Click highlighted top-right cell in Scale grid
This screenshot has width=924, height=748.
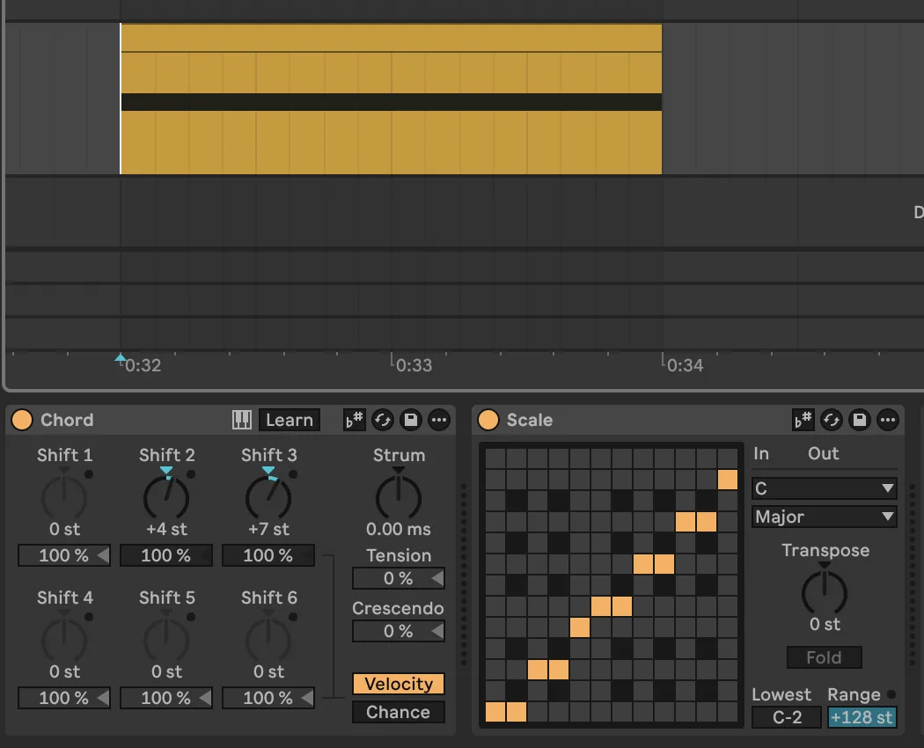click(727, 480)
